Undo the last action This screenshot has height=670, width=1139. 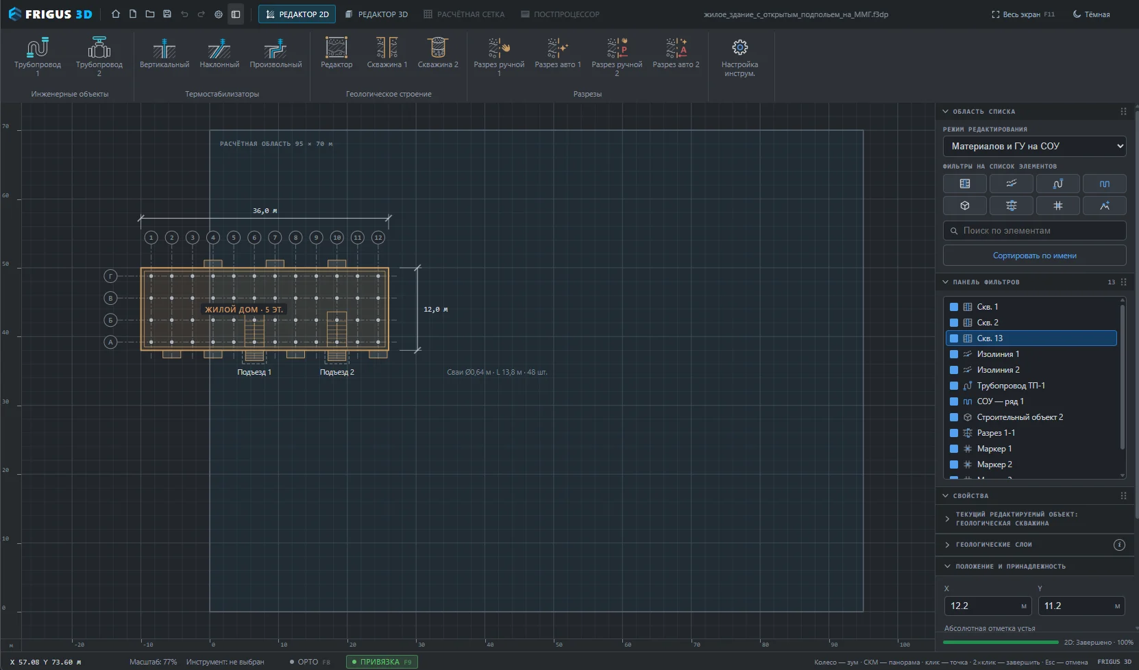(184, 14)
